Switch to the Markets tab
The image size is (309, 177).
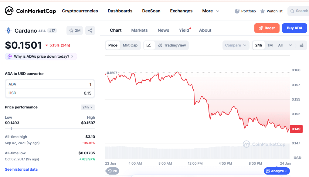tap(139, 30)
